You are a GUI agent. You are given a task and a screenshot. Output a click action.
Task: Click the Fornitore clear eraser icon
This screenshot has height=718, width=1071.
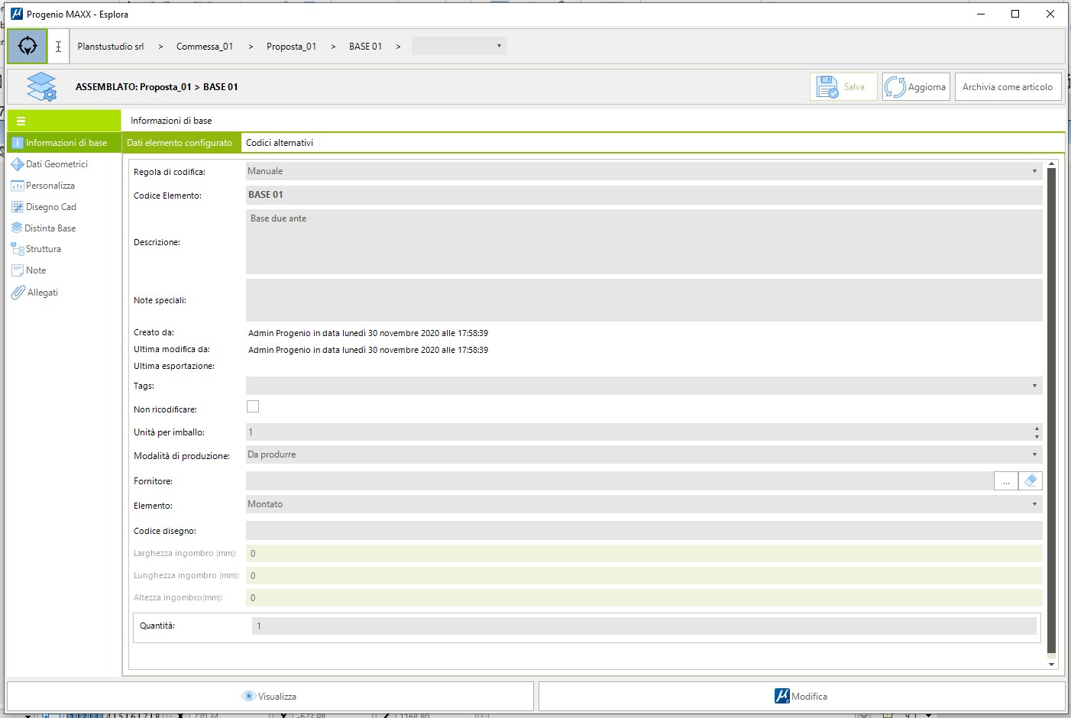pyautogui.click(x=1031, y=481)
